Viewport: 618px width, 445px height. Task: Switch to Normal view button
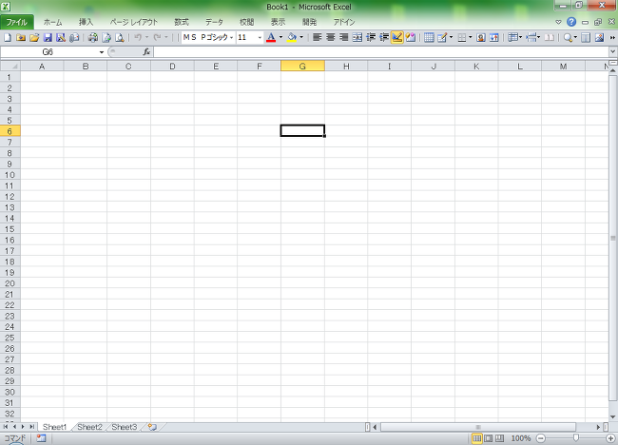click(x=477, y=438)
